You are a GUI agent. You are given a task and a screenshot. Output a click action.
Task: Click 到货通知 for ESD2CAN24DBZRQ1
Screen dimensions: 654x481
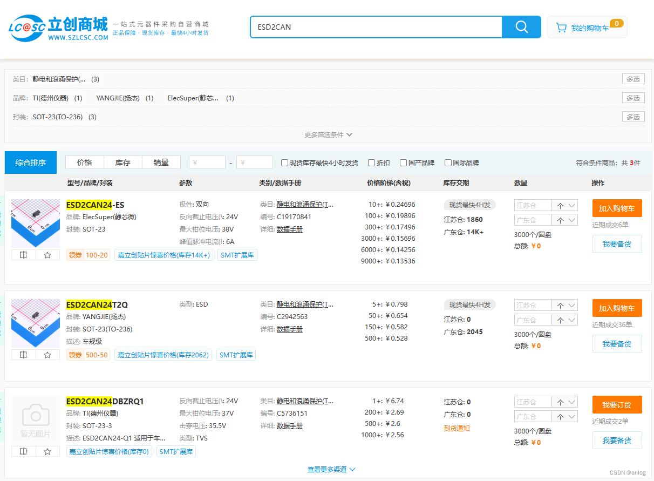coord(457,428)
